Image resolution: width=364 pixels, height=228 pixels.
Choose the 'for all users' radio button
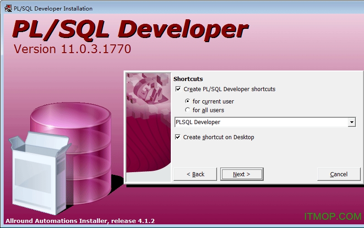[187, 110]
